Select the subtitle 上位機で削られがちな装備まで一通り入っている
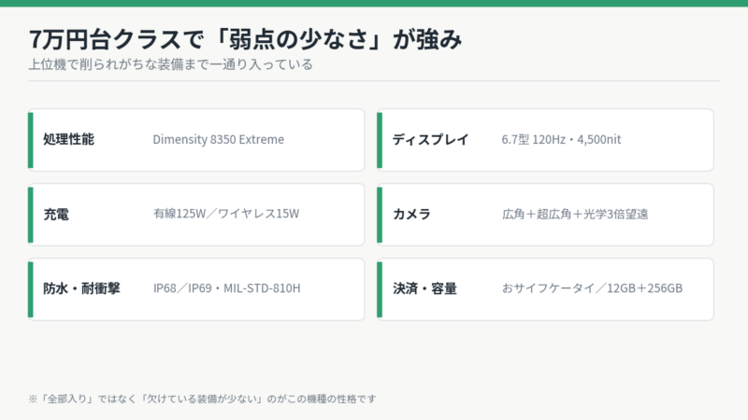The image size is (748, 420). tap(170, 64)
